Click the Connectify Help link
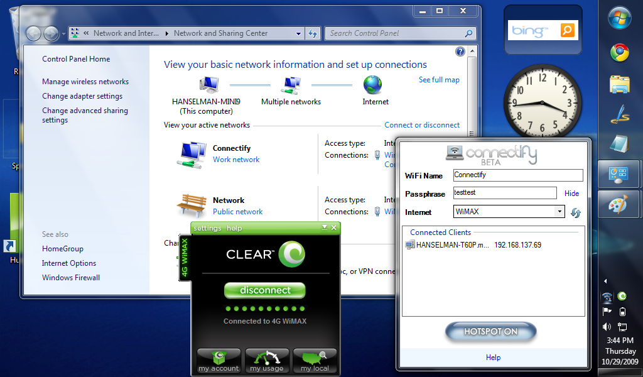This screenshot has width=643, height=377. click(493, 358)
